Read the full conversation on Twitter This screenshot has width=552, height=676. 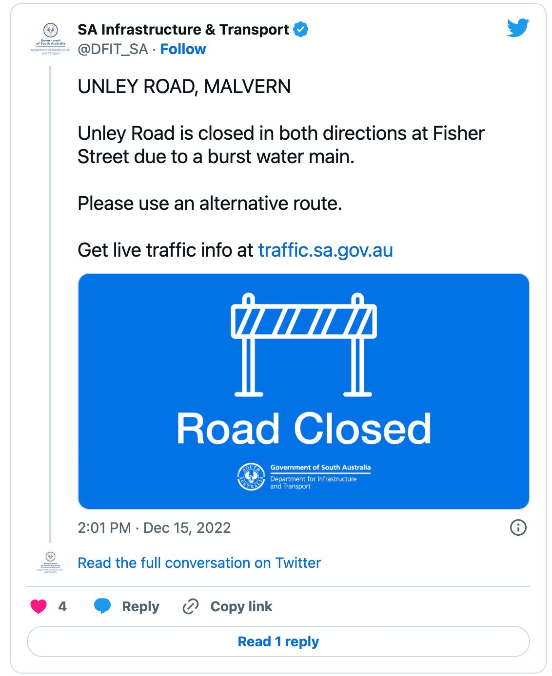[199, 563]
